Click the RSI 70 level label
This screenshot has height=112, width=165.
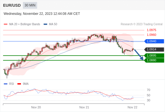point(148,90)
